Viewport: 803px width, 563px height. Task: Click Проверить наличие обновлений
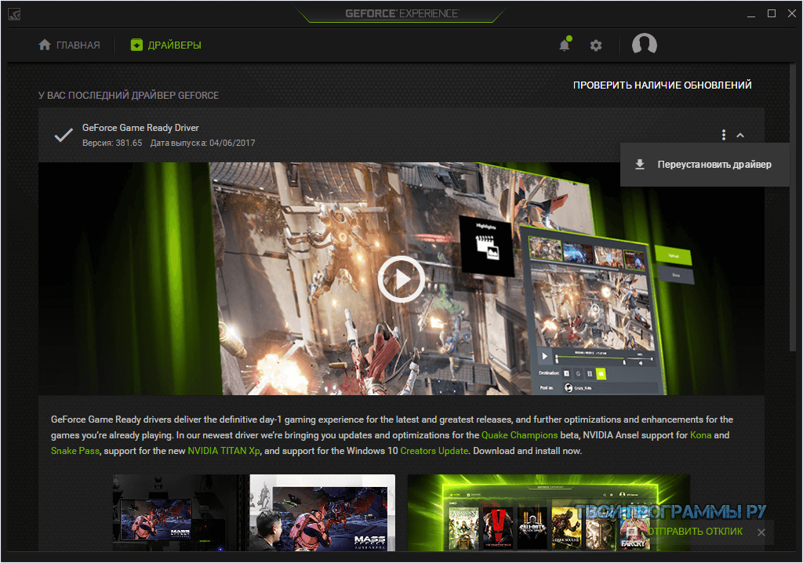tap(662, 85)
